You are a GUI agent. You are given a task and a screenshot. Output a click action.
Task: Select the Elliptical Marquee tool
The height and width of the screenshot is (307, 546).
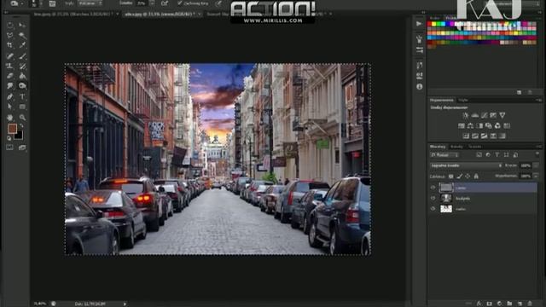[10, 25]
